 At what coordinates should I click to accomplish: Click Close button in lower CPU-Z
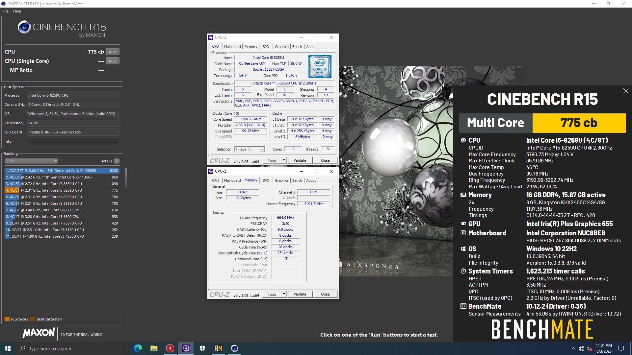325,294
